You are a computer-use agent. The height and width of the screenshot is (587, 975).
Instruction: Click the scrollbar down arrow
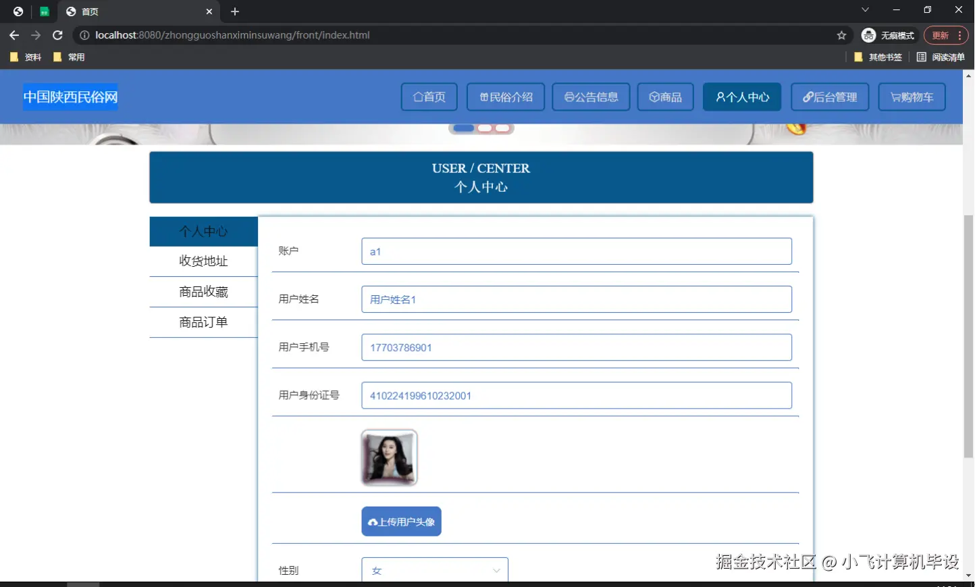[969, 576]
